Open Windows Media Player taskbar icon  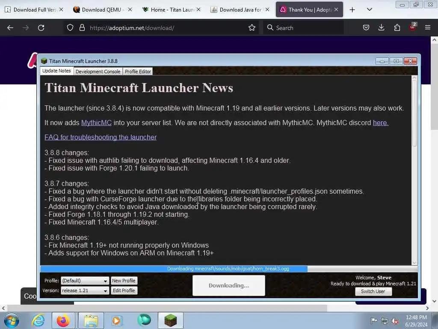[116, 320]
